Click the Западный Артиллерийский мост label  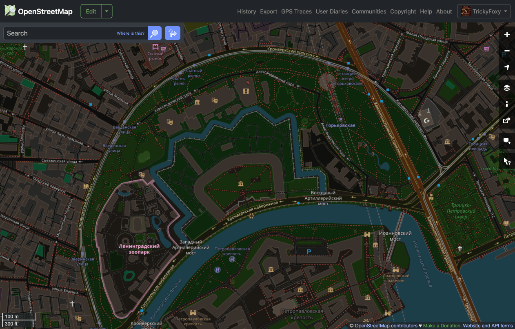(191, 247)
